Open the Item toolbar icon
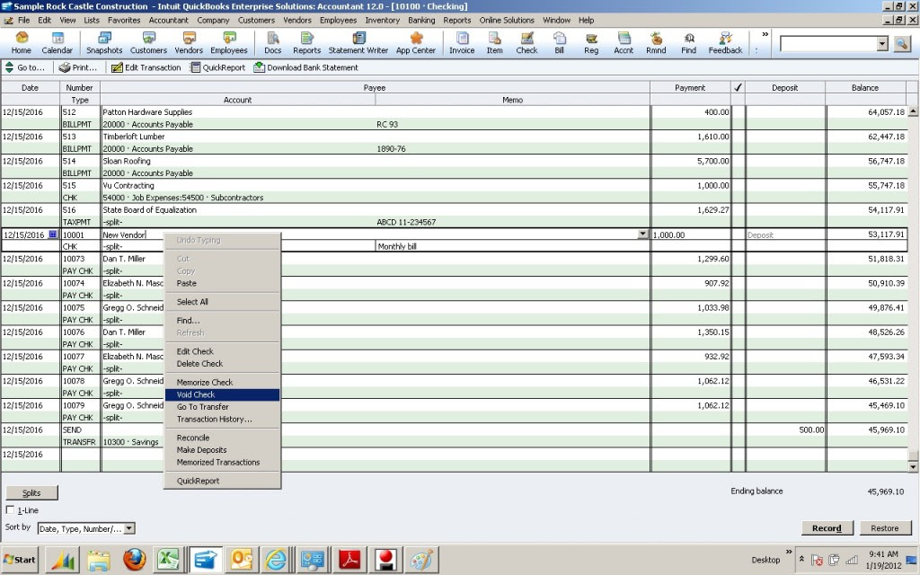The image size is (920, 575). pyautogui.click(x=495, y=43)
